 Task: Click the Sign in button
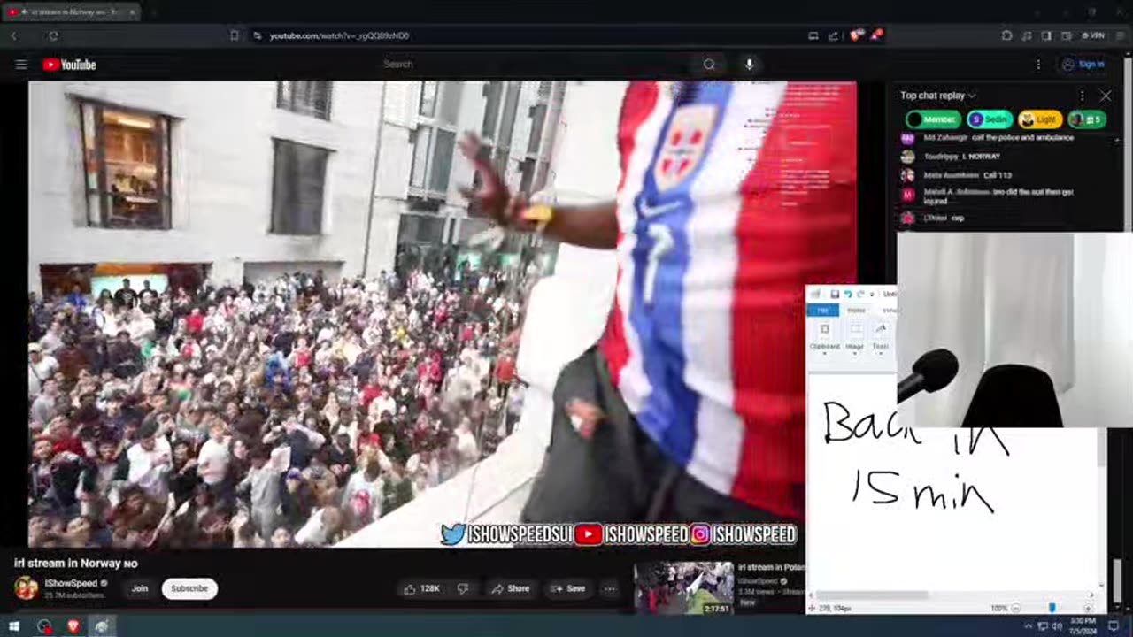(x=1083, y=65)
